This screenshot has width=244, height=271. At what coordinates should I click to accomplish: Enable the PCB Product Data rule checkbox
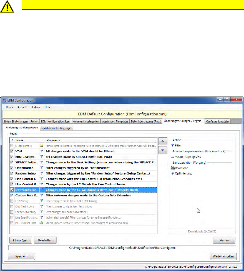point(12,223)
